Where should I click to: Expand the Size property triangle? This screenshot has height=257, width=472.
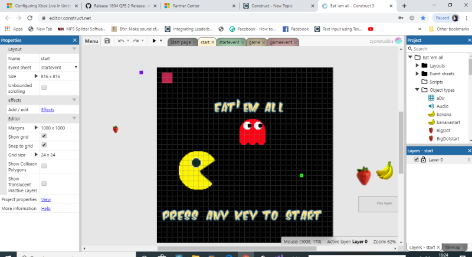pos(36,76)
